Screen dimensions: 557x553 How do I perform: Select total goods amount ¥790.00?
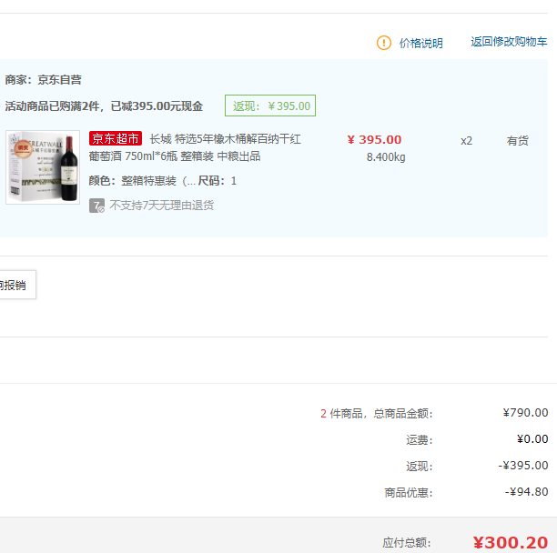[x=525, y=413]
